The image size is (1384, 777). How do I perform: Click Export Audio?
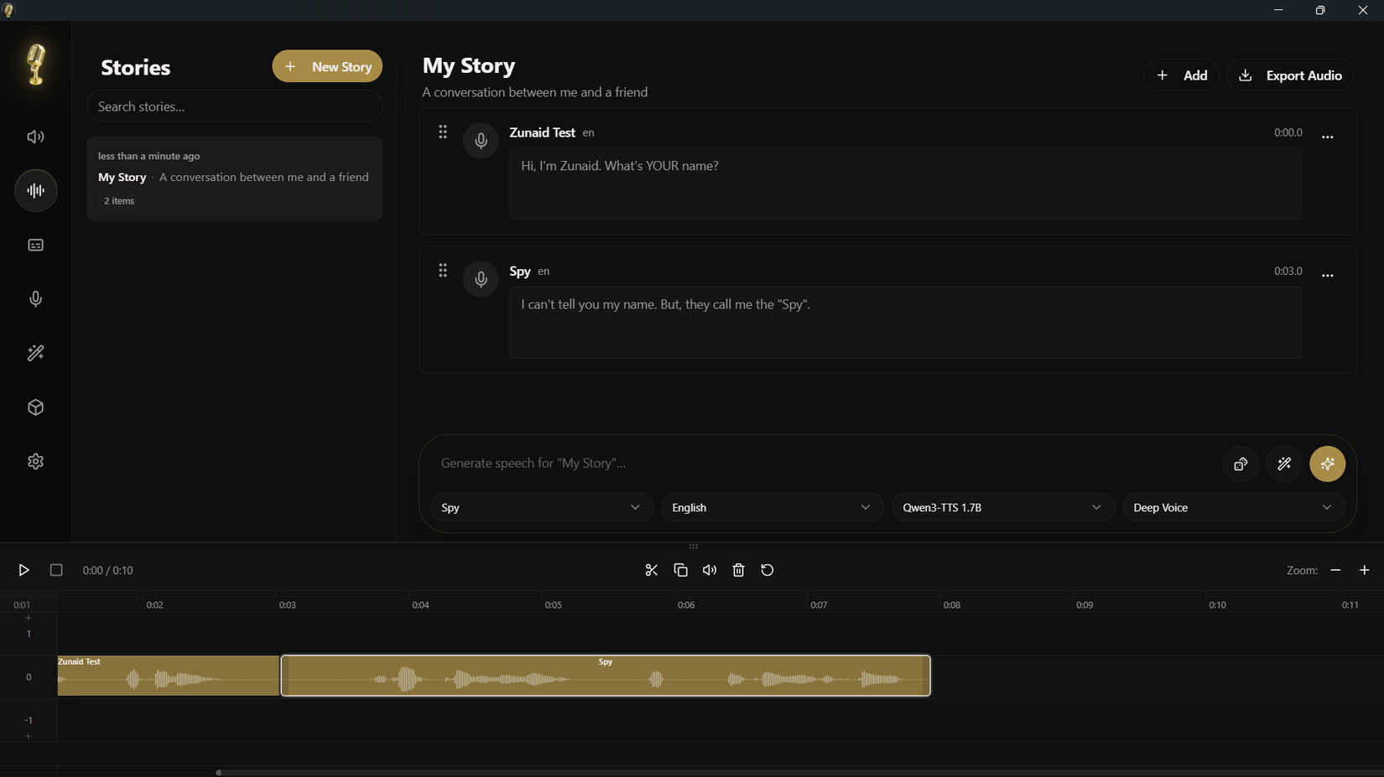pos(1290,75)
